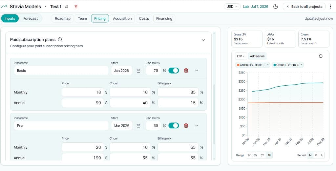Screen dimensions: 336x171
Task: Edit Basic monthly billing mix 85 field
Action: (x=178, y=92)
